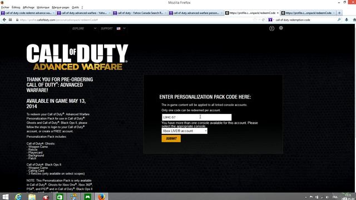Open the red round taskbar application

(46, 197)
